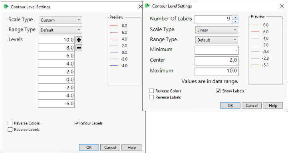Click Cancel in the left dialog
The width and height of the screenshot is (288, 154).
(x=110, y=147)
